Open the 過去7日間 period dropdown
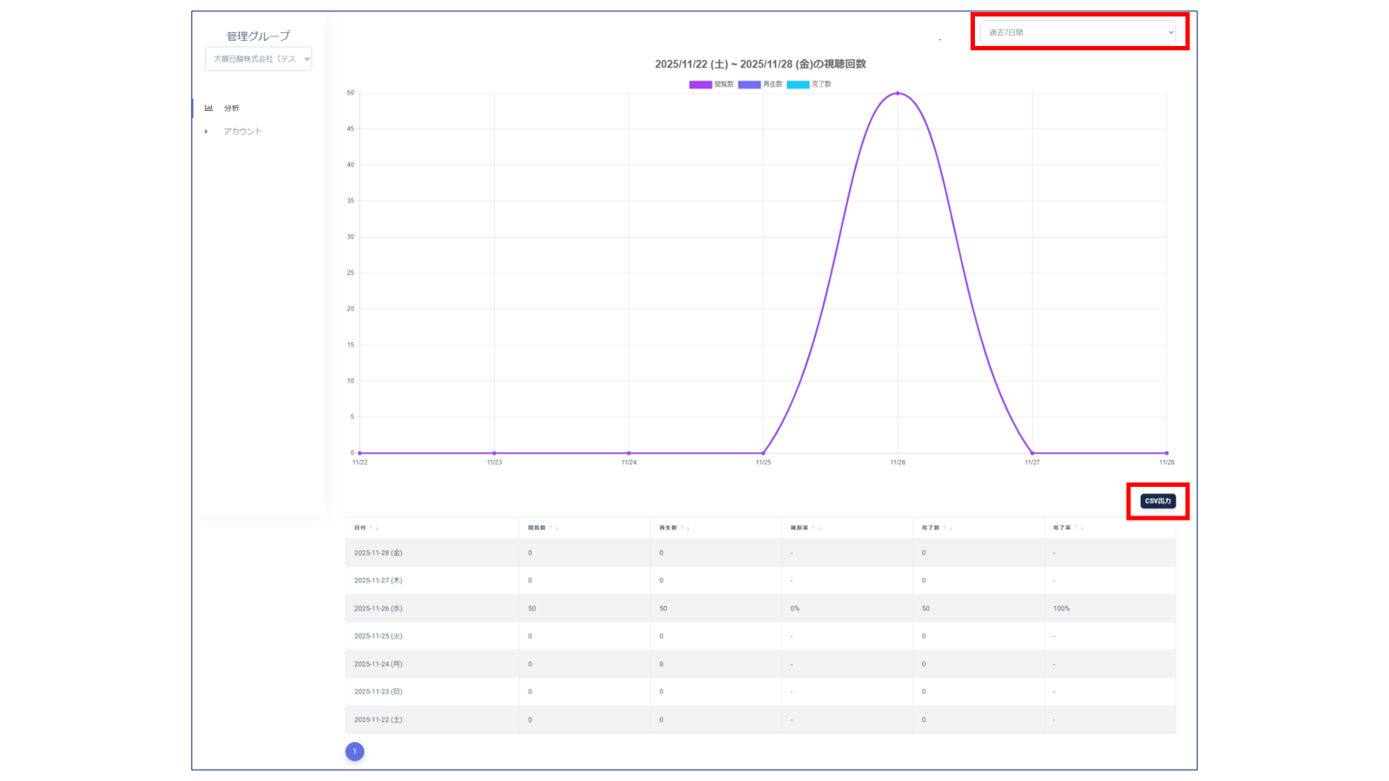The height and width of the screenshot is (781, 1389). (1078, 33)
